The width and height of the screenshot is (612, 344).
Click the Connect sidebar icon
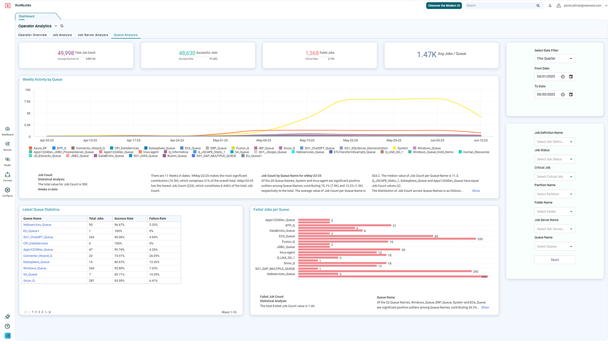[x=7, y=175]
